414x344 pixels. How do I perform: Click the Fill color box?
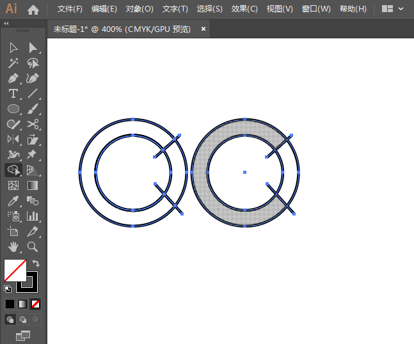click(15, 270)
